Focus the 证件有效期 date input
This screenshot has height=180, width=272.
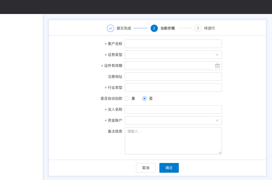[173, 66]
